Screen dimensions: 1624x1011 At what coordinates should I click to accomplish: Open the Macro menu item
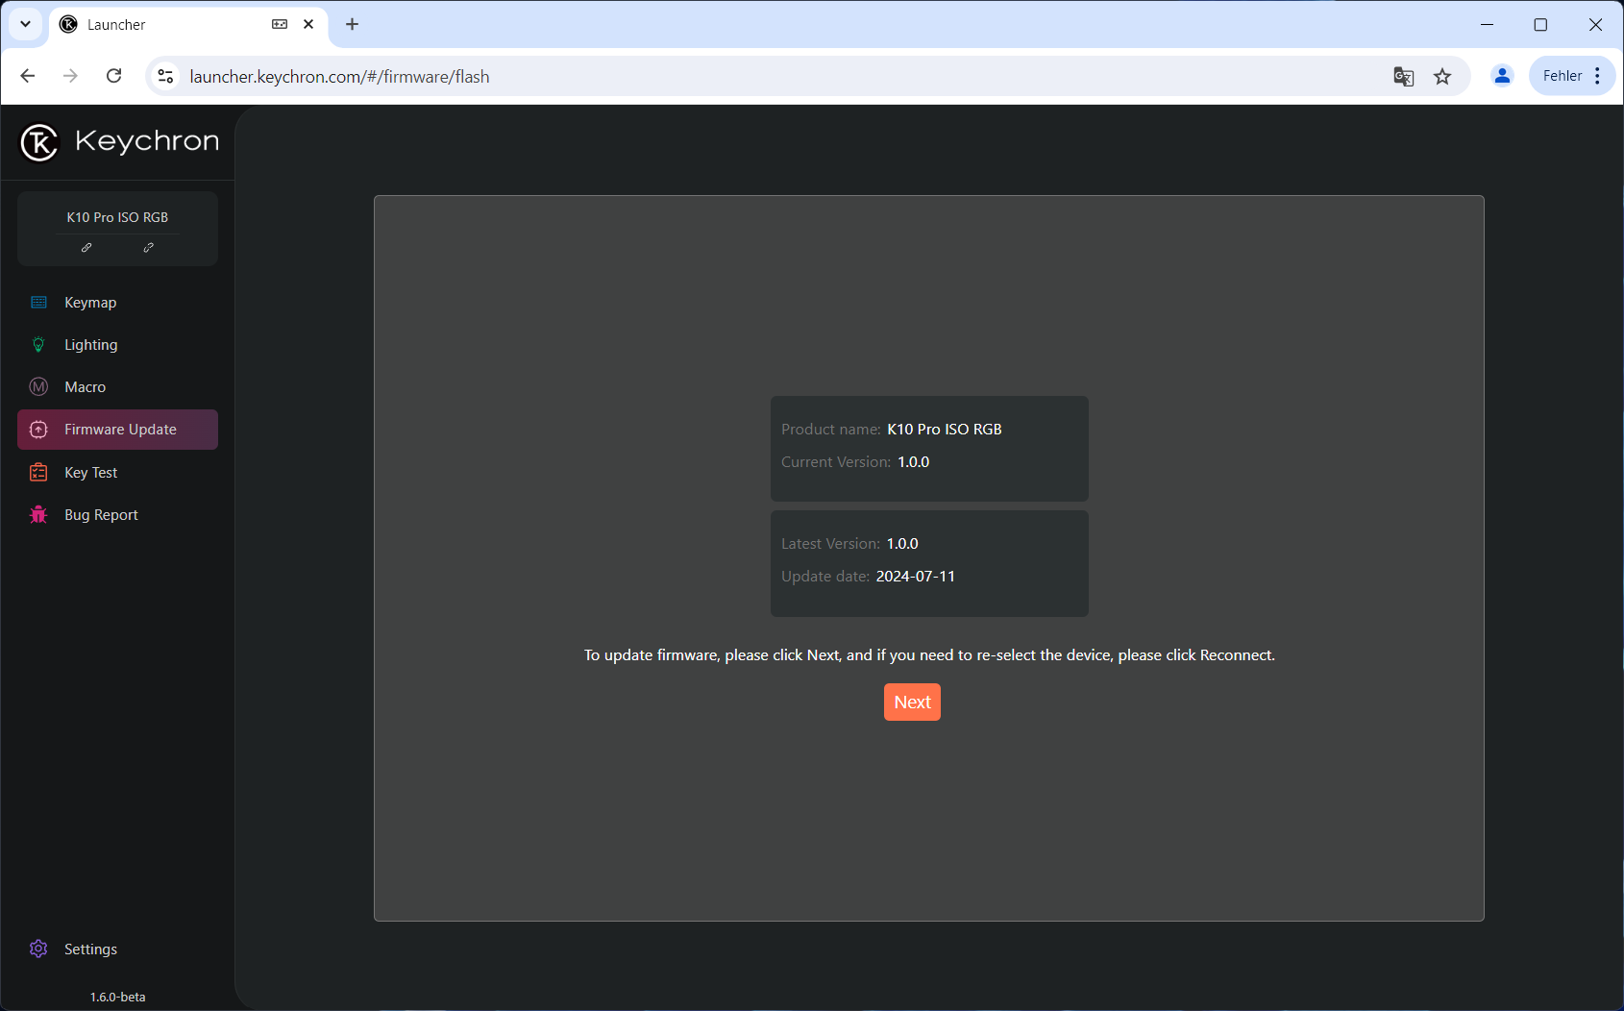point(117,387)
